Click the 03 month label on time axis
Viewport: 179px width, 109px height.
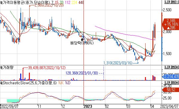(129, 106)
